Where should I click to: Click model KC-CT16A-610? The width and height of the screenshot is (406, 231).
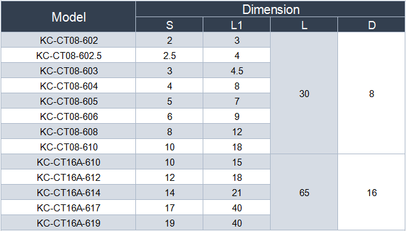(x=69, y=162)
